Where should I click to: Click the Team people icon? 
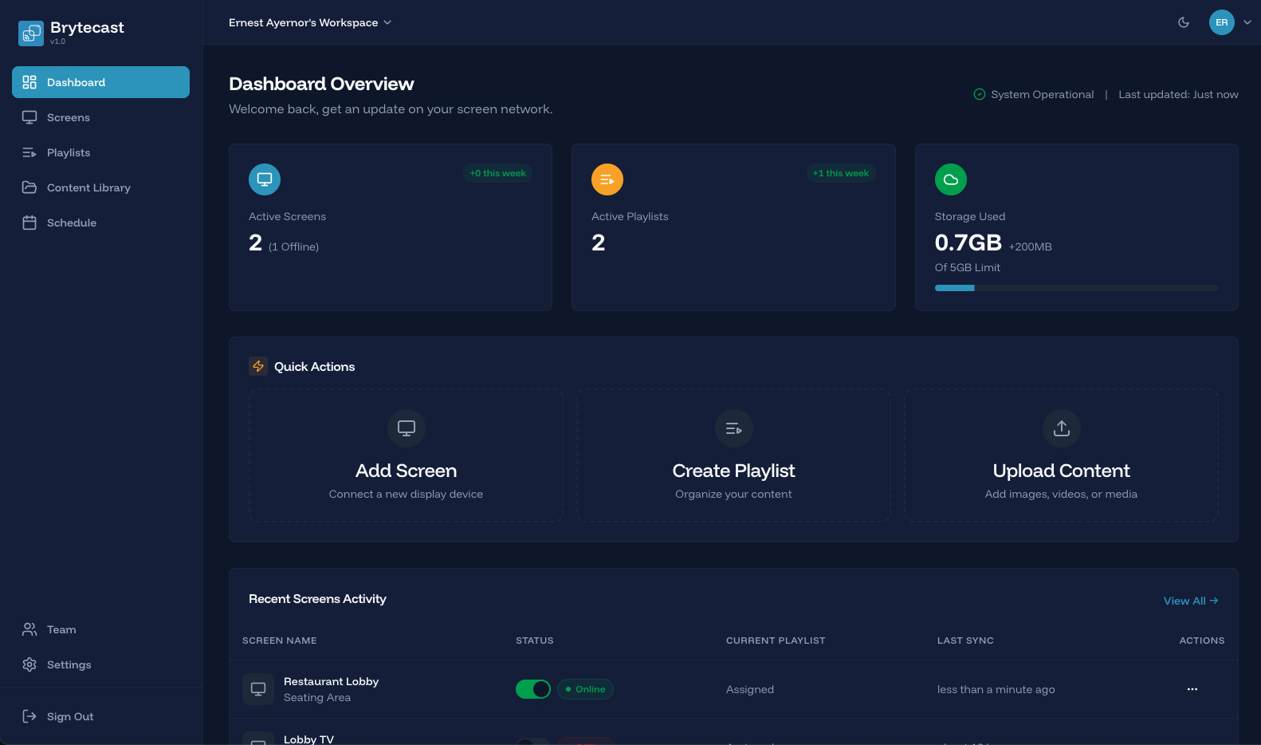click(x=29, y=629)
